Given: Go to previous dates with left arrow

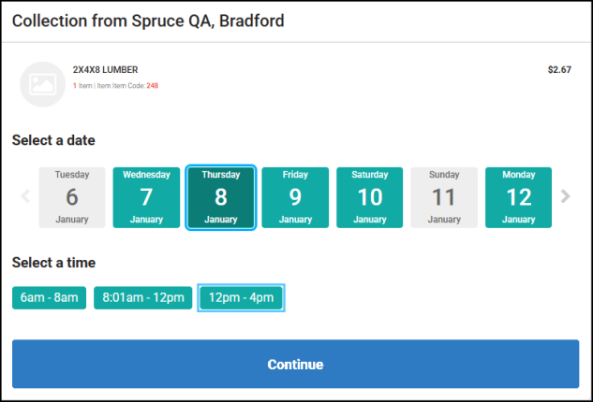Looking at the screenshot, I should 25,196.
